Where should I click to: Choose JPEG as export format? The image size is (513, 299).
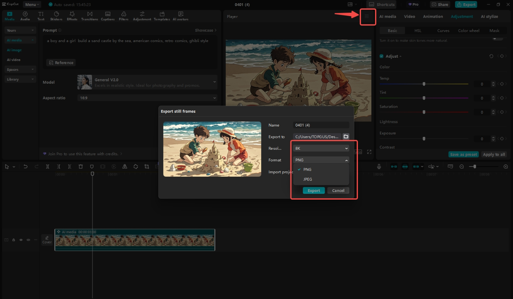tap(307, 179)
